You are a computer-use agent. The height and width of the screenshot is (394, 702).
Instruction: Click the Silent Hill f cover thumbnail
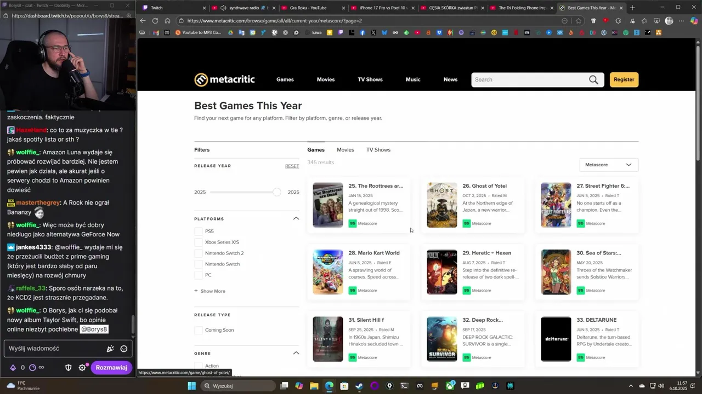(328, 339)
